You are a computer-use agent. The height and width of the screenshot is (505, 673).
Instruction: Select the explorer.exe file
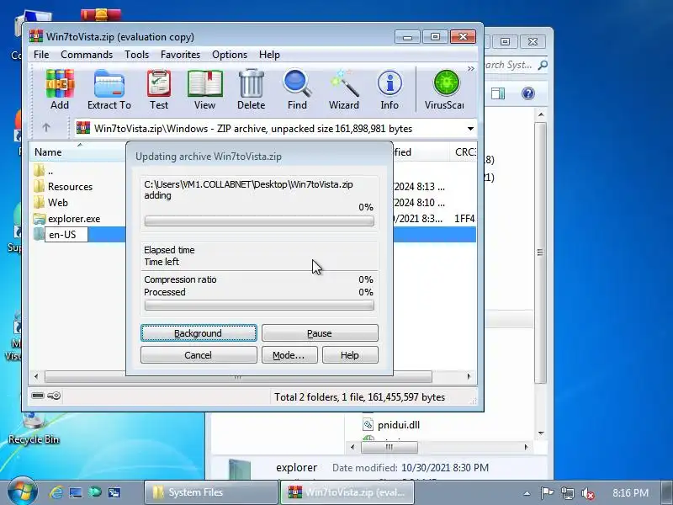(74, 219)
